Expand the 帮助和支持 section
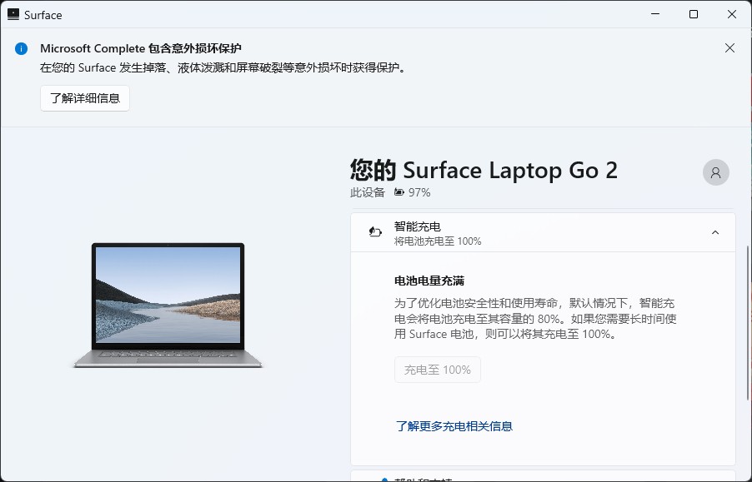Image resolution: width=752 pixels, height=482 pixels. [x=542, y=479]
